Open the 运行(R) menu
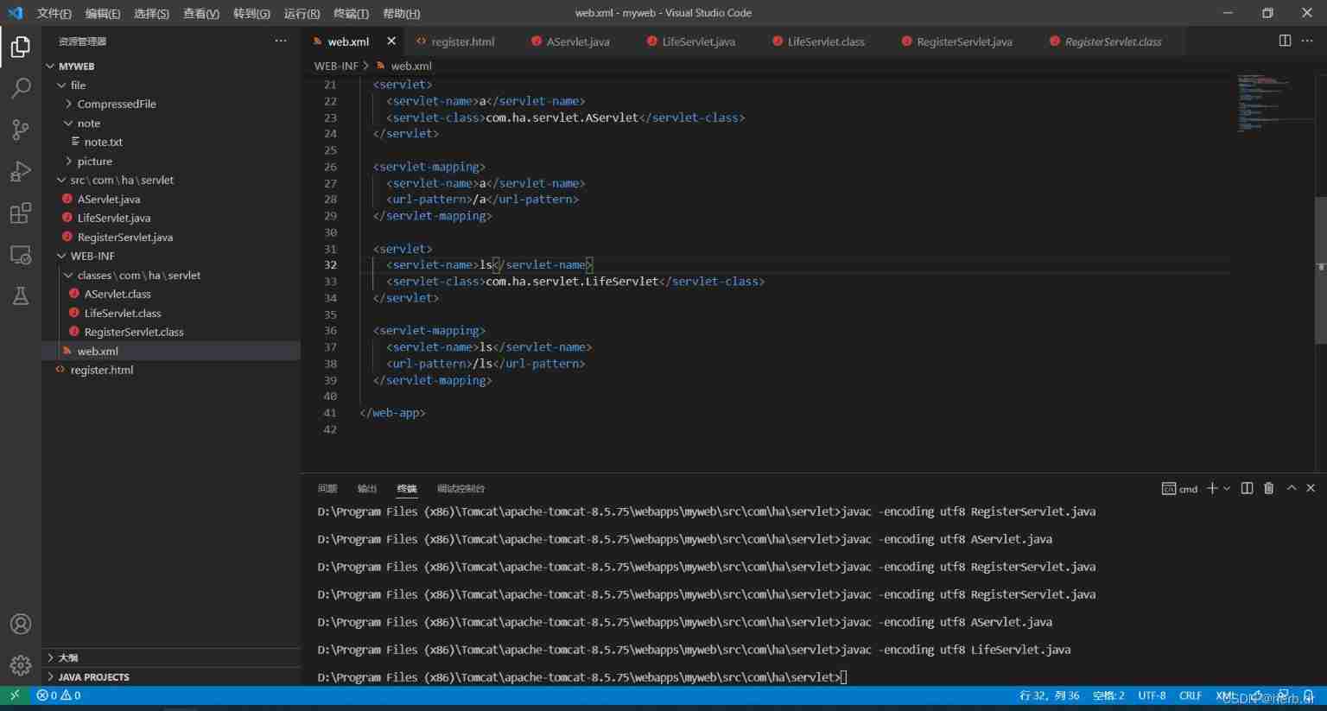The width and height of the screenshot is (1327, 711). [x=302, y=13]
